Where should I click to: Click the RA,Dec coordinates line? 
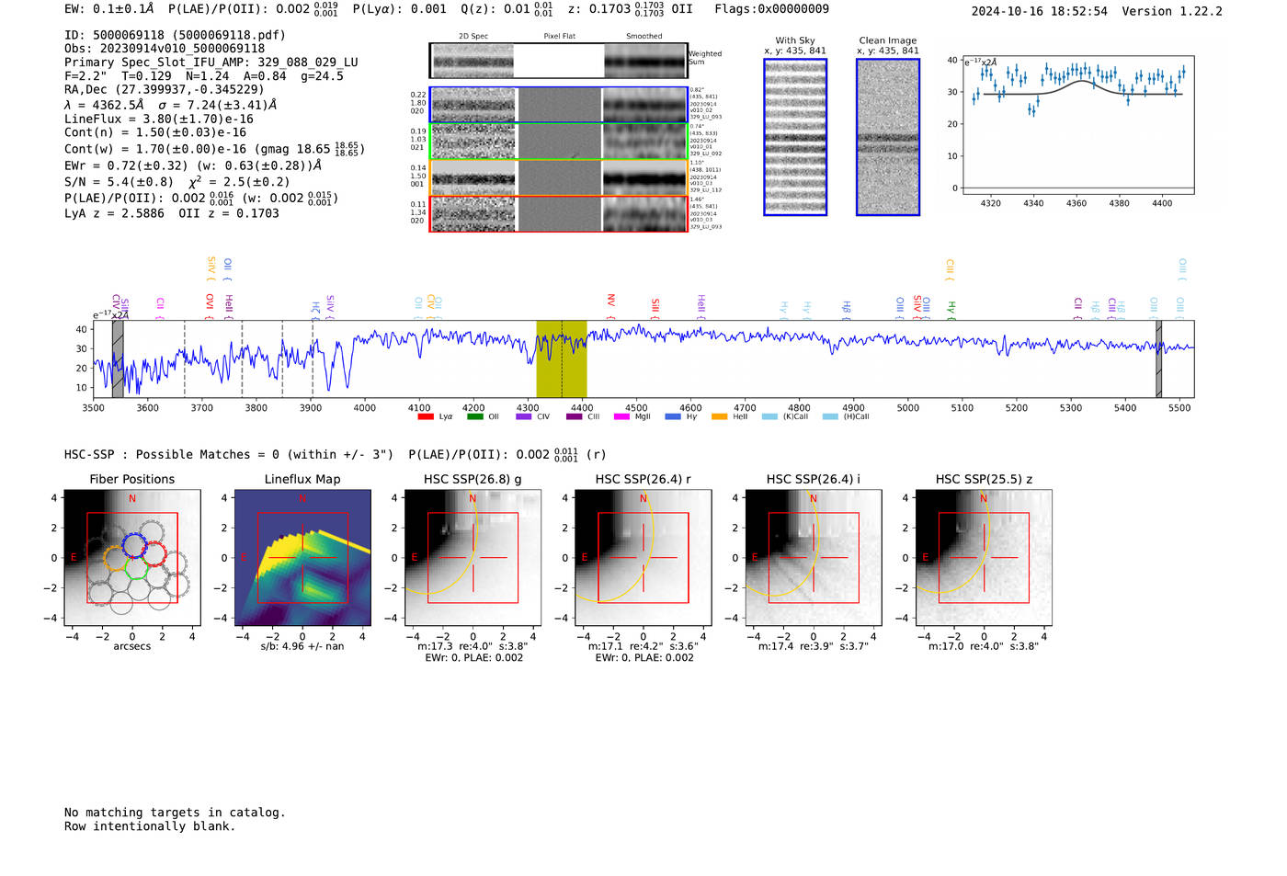(164, 89)
